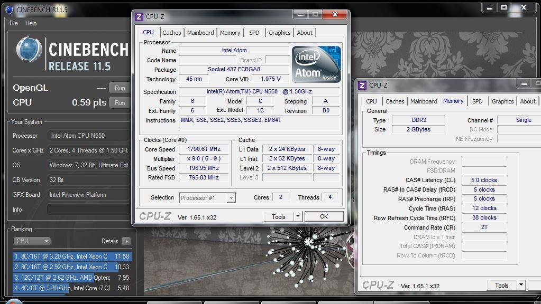
Task: Select ranking entry 8C/16T @ 2.92 GHz Intel Xeon
Action: 72,267
